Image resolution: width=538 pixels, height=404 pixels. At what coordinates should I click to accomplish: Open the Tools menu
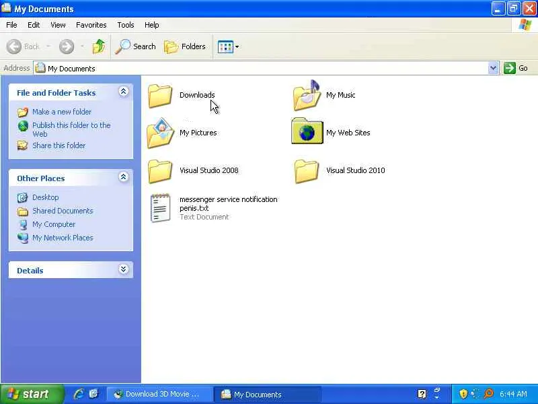pyautogui.click(x=126, y=25)
